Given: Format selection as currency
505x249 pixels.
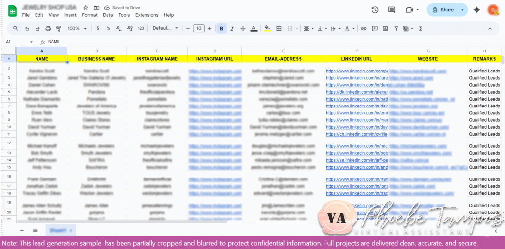Looking at the screenshot, I should click(98, 28).
